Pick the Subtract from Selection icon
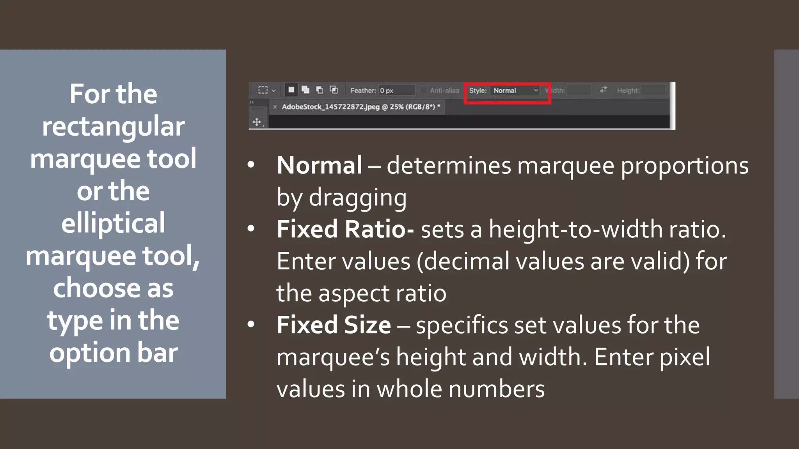Image resolution: width=799 pixels, height=449 pixels. coord(320,90)
